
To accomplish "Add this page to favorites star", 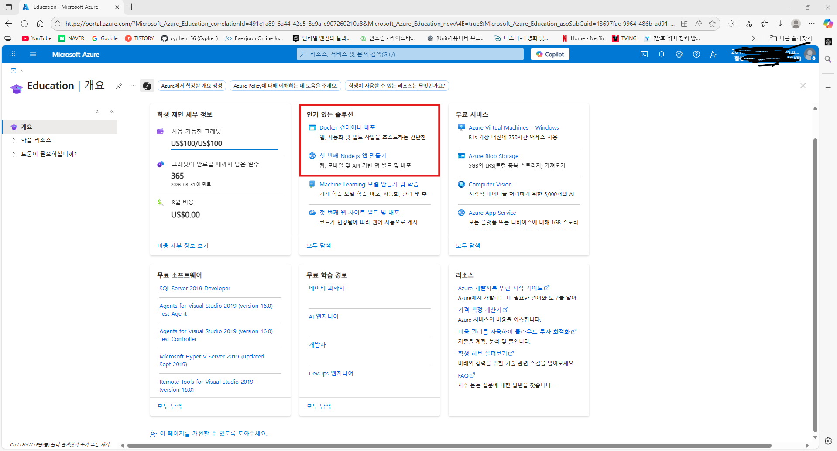I will click(712, 24).
